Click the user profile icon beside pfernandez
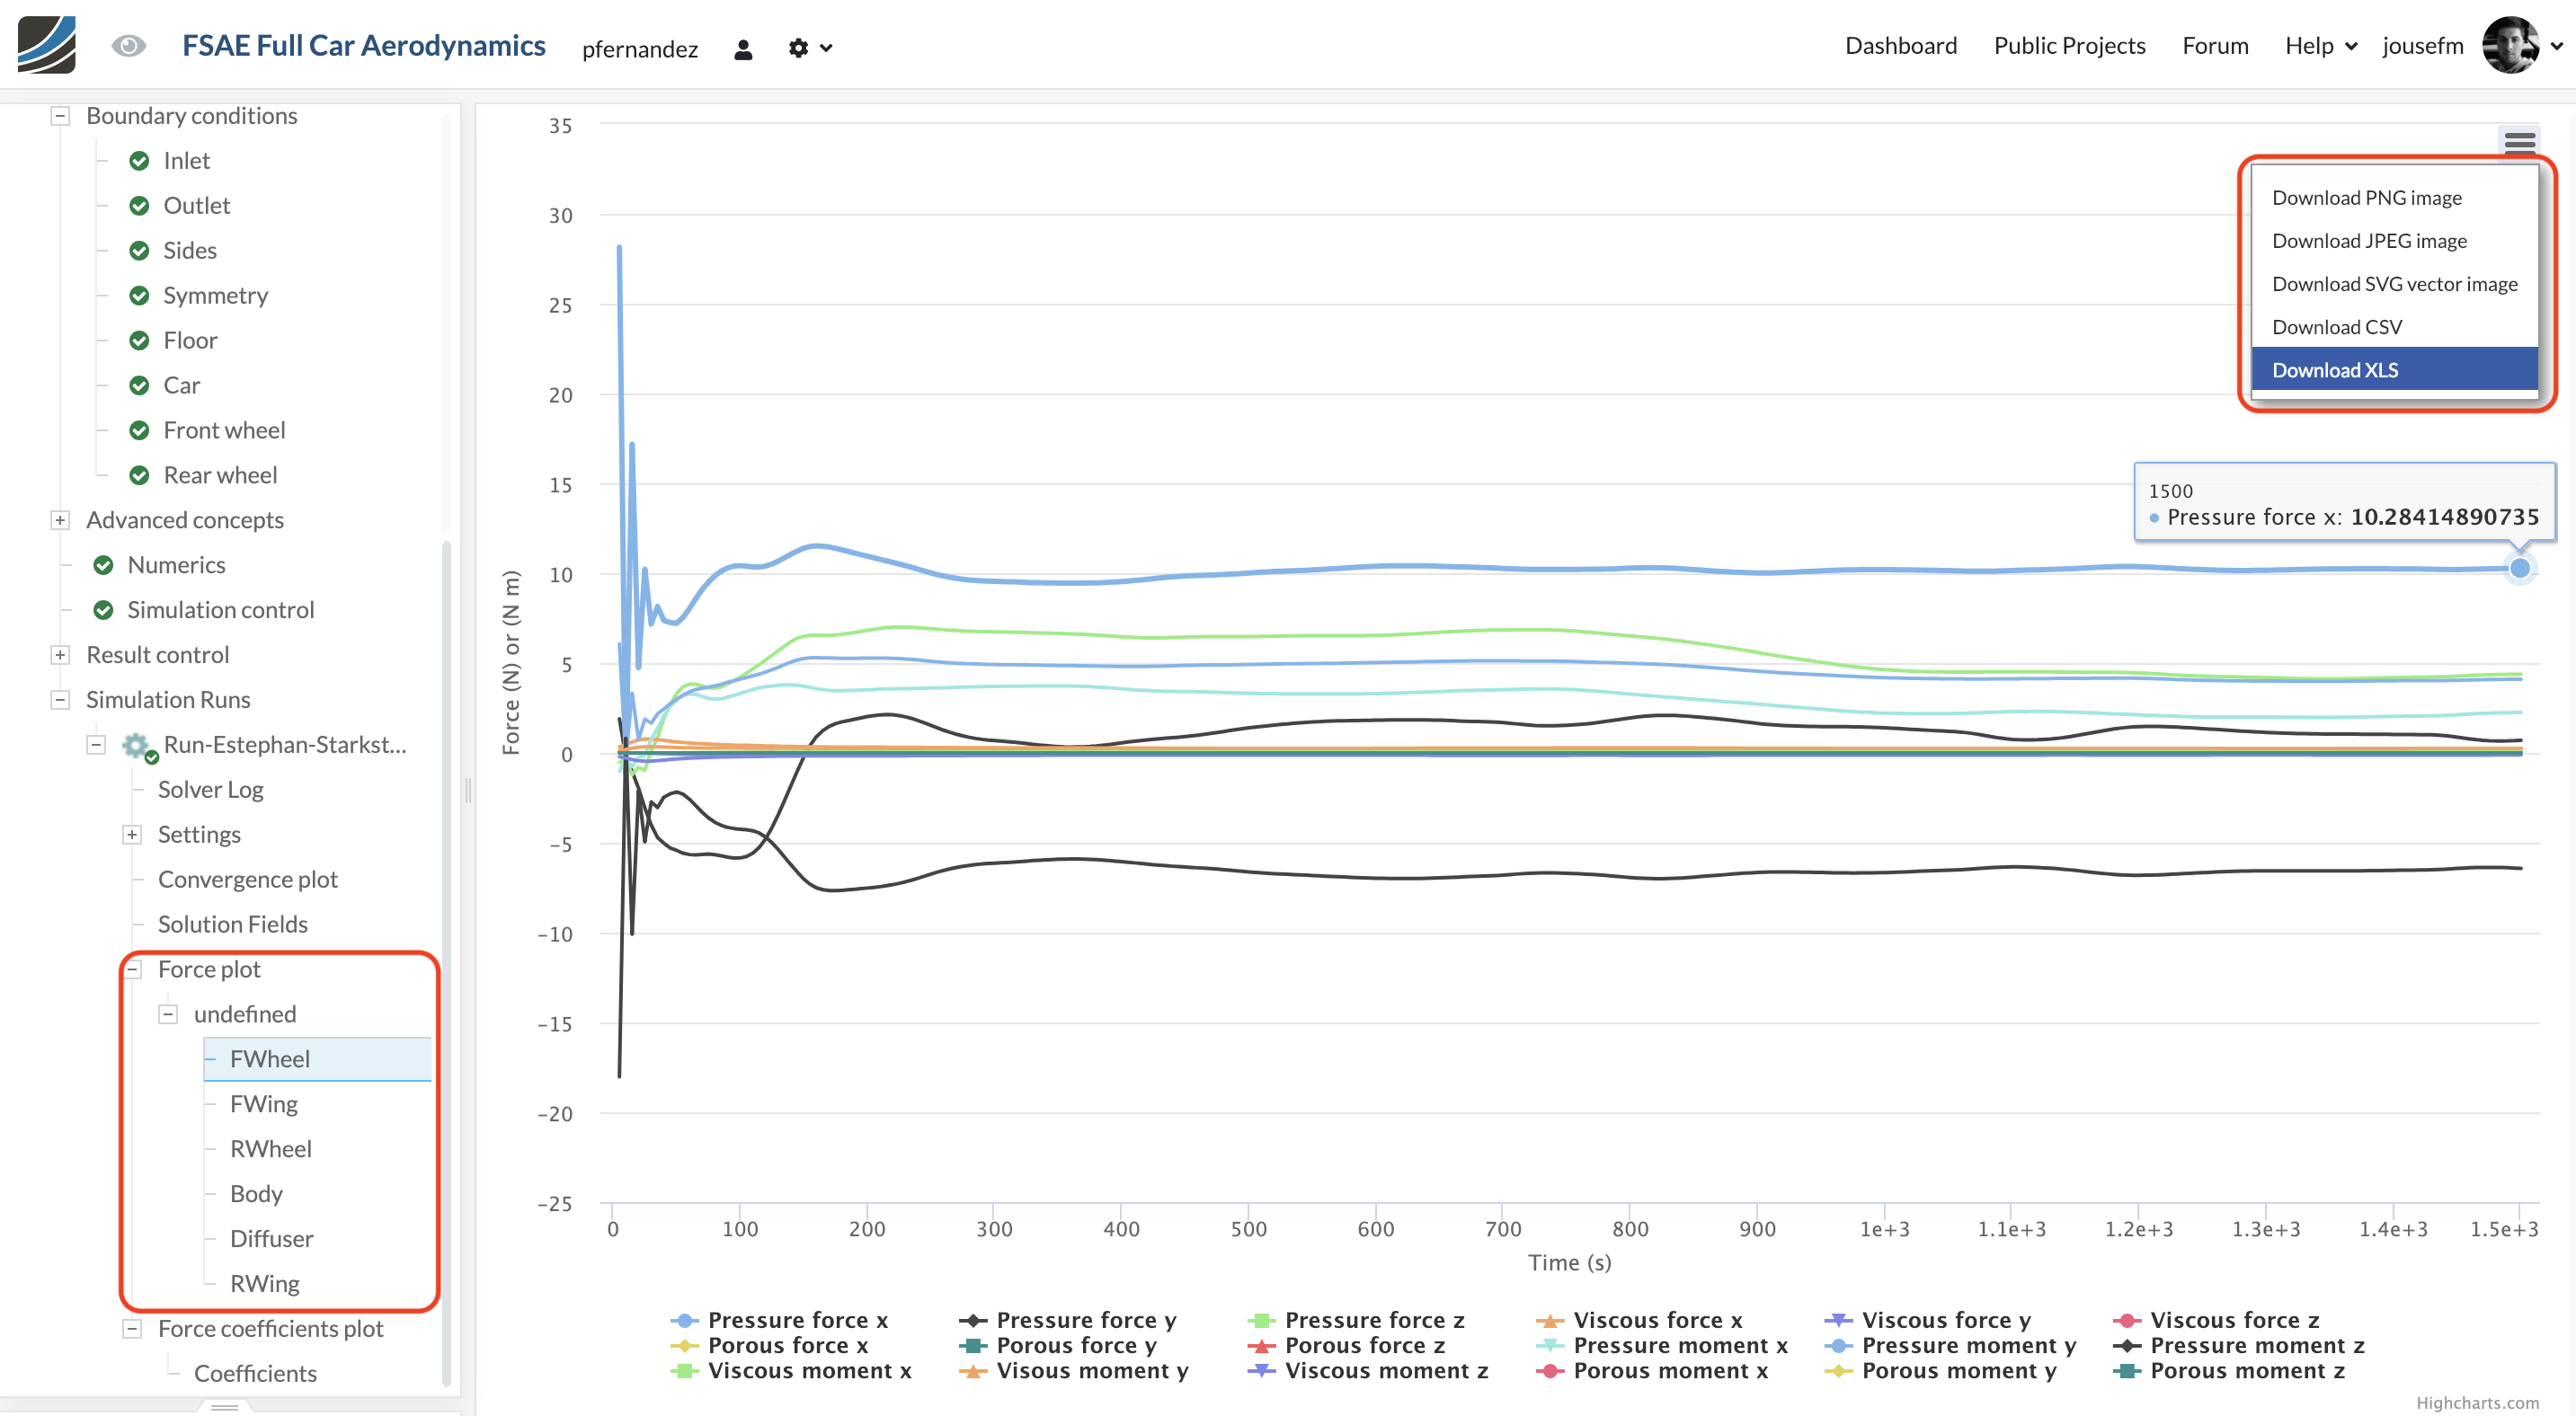 click(742, 49)
